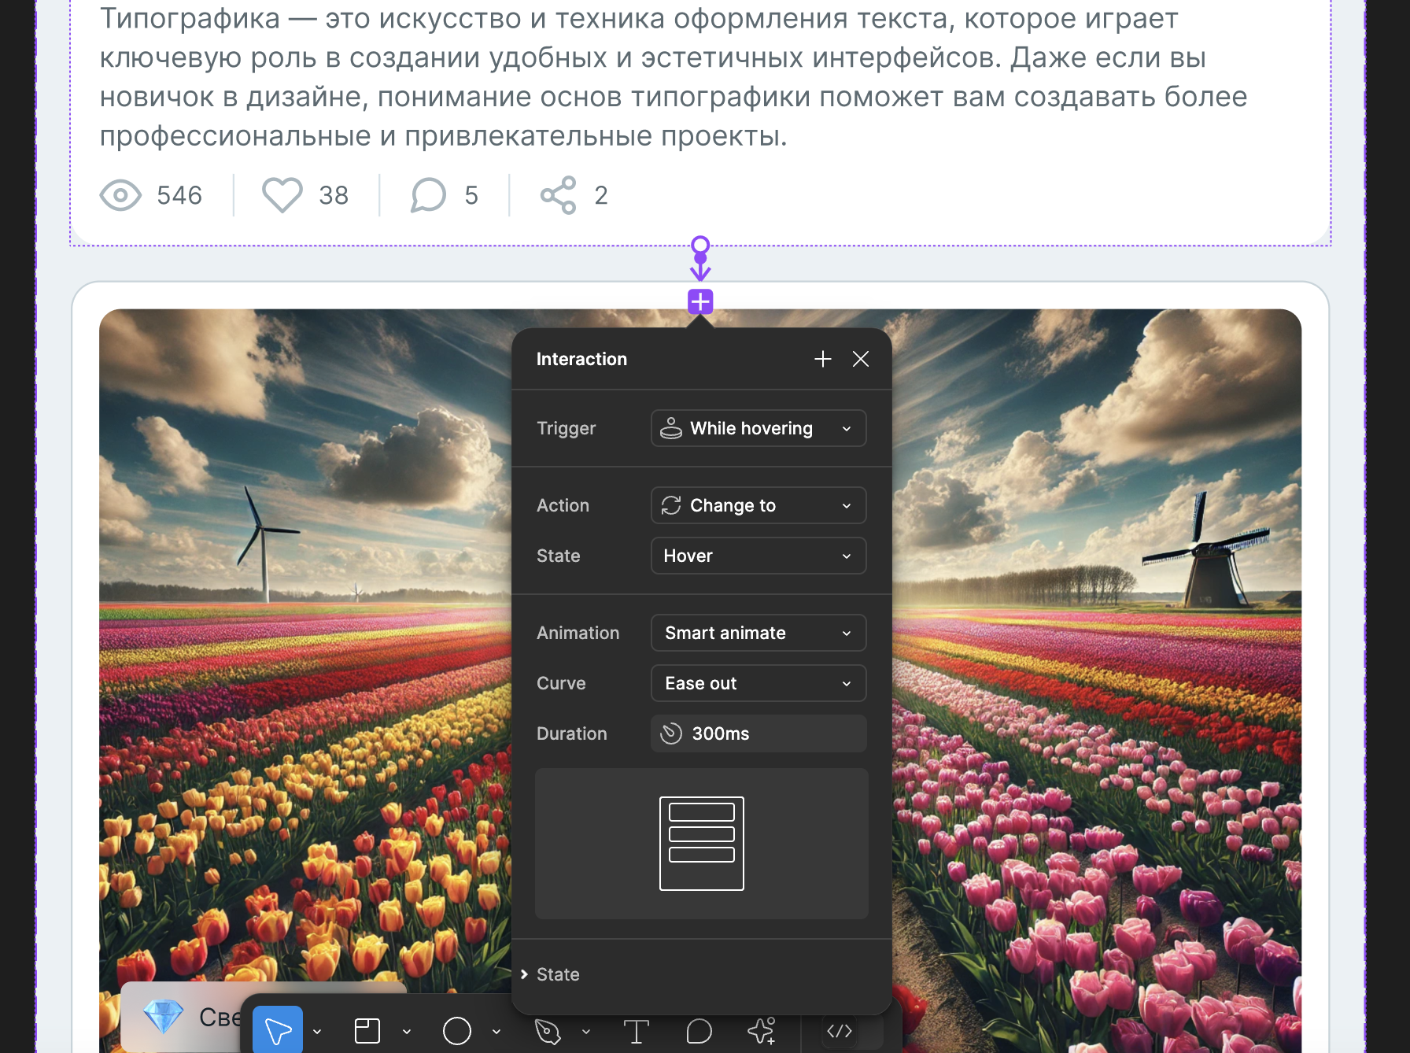Screen dimensions: 1410x1053
Task: Open the Curve dropdown set to Ease out
Action: tap(758, 683)
